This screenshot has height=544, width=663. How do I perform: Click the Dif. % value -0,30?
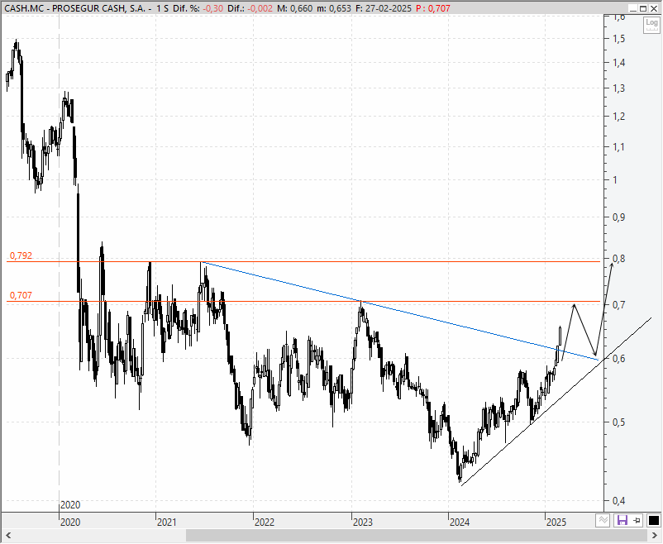point(214,8)
